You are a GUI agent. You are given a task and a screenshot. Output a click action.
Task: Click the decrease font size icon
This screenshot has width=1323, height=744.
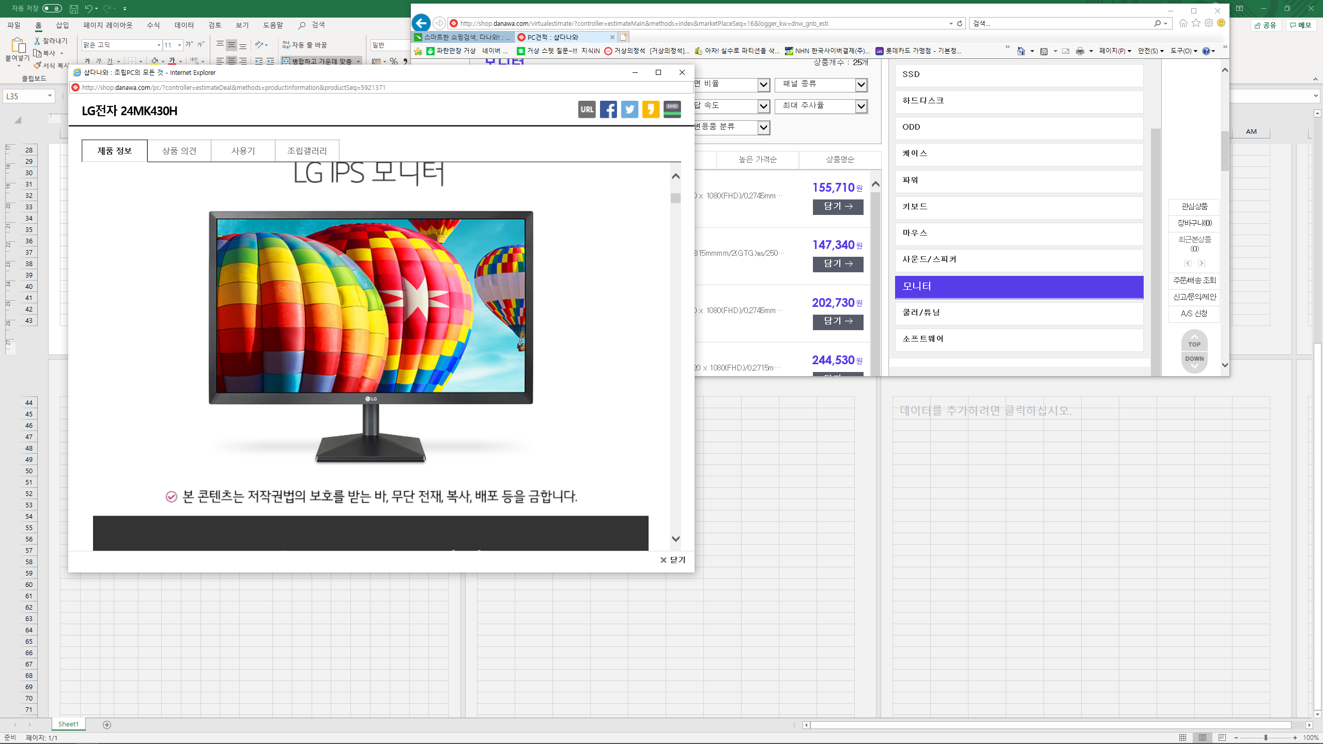[x=201, y=45]
